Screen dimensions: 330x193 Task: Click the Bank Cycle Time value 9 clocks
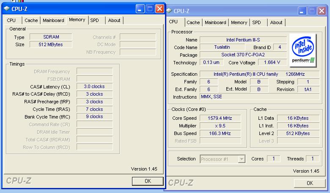coord(94,116)
